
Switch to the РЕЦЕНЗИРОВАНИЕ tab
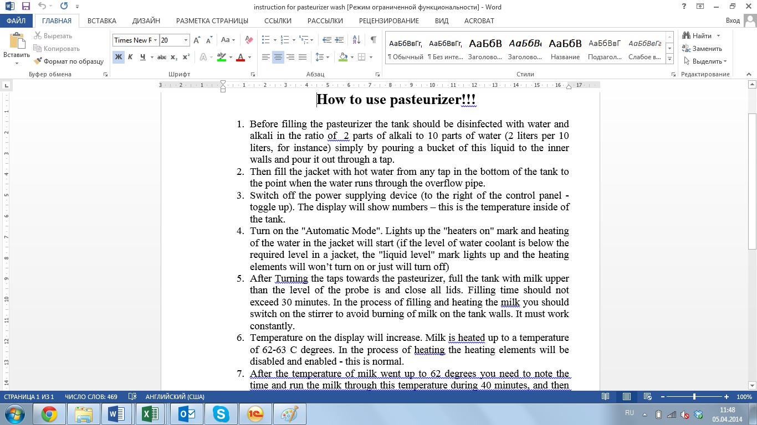[389, 21]
